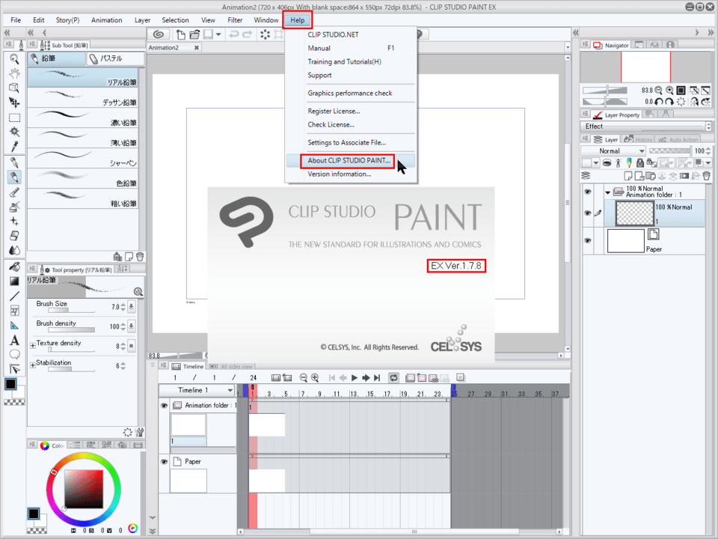Click the main black color swatch in toolbar
718x539 pixels.
click(x=10, y=384)
